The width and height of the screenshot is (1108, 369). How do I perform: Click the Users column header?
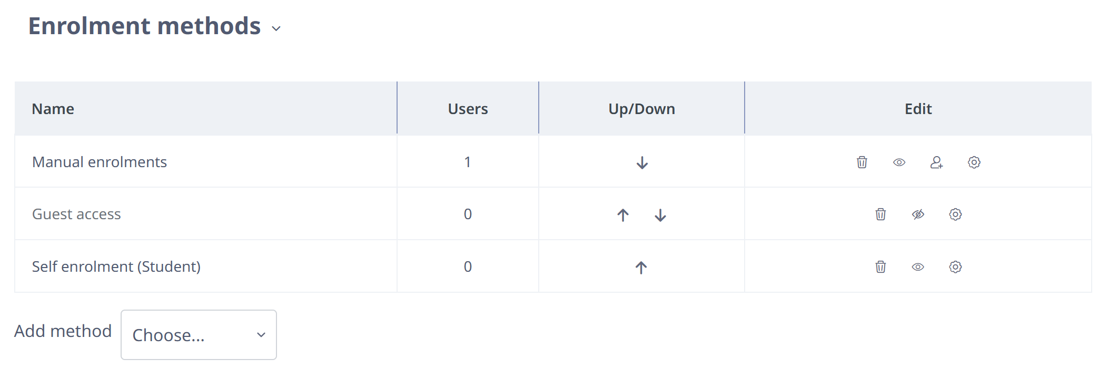[468, 109]
